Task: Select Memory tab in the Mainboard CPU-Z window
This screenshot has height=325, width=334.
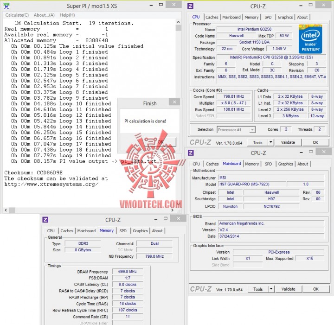Action: [252, 164]
